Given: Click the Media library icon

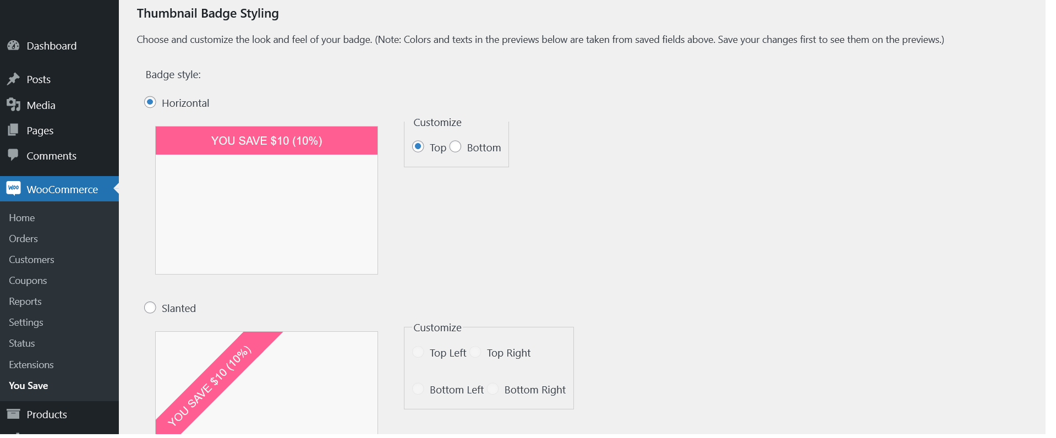Looking at the screenshot, I should tap(13, 105).
